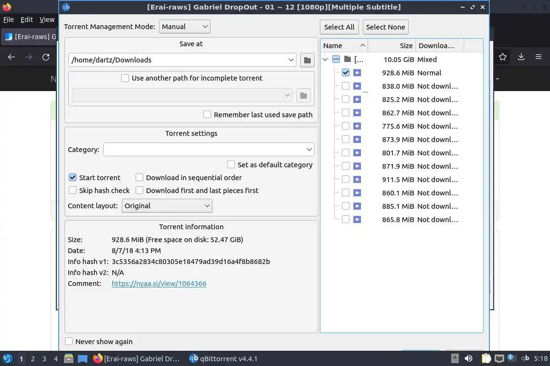This screenshot has width=550, height=366.
Task: Switch to workspace 2
Action: point(32,359)
